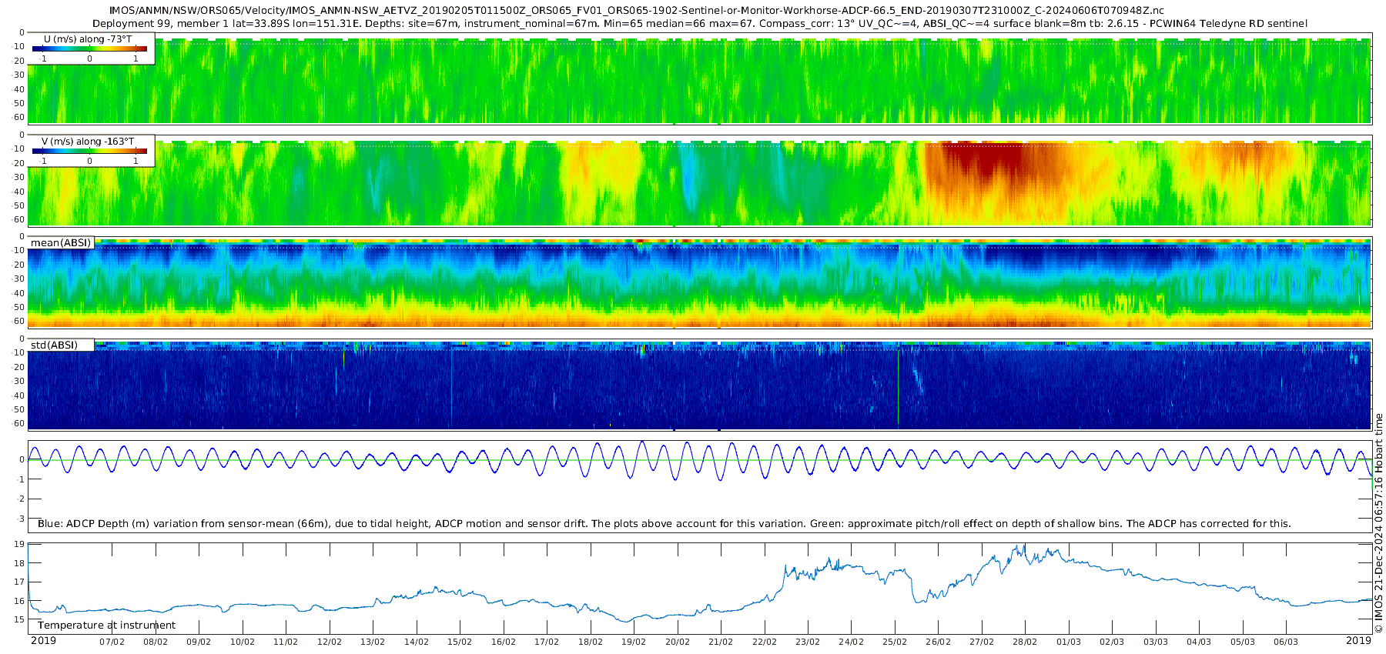Click the 28/02 date tick label

coord(1025,642)
